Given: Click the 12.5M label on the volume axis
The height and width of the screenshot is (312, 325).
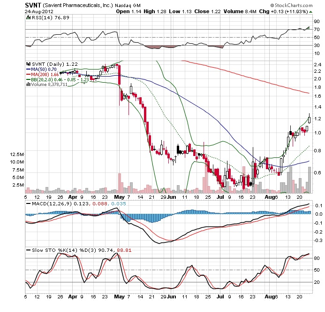Looking at the screenshot, I should [x=17, y=154].
